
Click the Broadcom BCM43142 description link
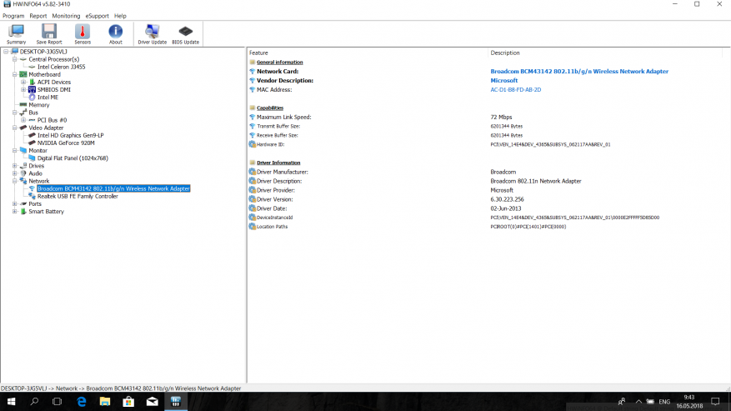[x=579, y=72]
